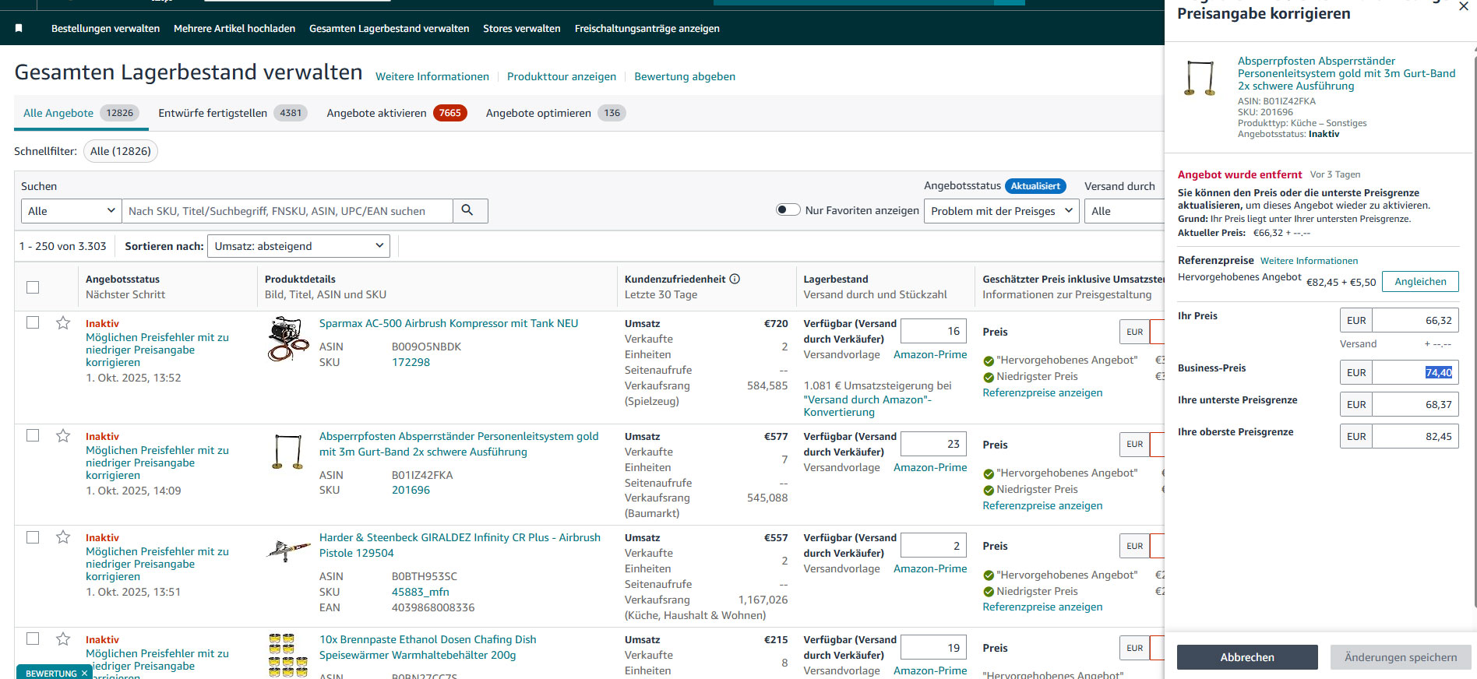Click into the Ihr Preis input field
Screen dimensions: 1477x679
pyautogui.click(x=1414, y=321)
